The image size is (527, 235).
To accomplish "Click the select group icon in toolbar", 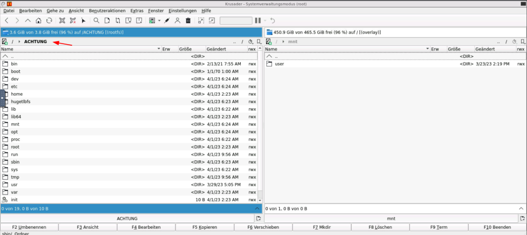I will pyautogui.click(x=62, y=21).
